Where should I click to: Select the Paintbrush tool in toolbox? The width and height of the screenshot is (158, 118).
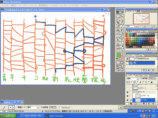(x=122, y=26)
